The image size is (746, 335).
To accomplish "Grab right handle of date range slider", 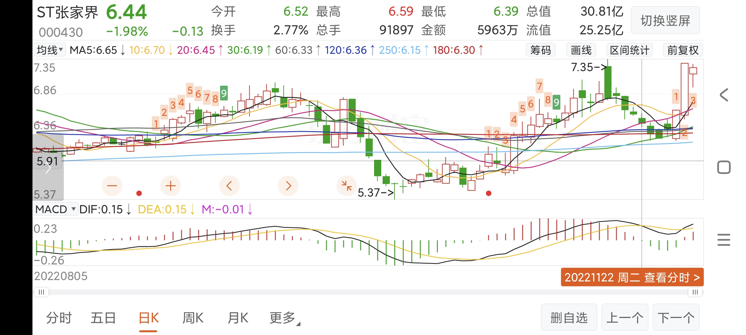I will click(x=695, y=292).
